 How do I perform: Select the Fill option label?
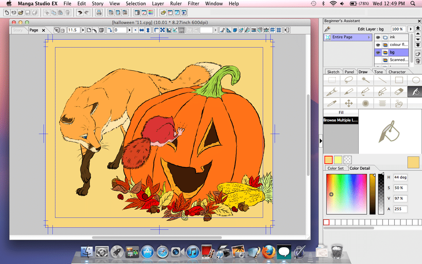coord(341,113)
